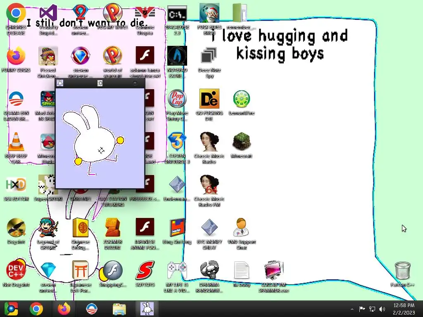The width and height of the screenshot is (423, 317).
Task: Open Firefox from the taskbar
Action: (x=64, y=309)
